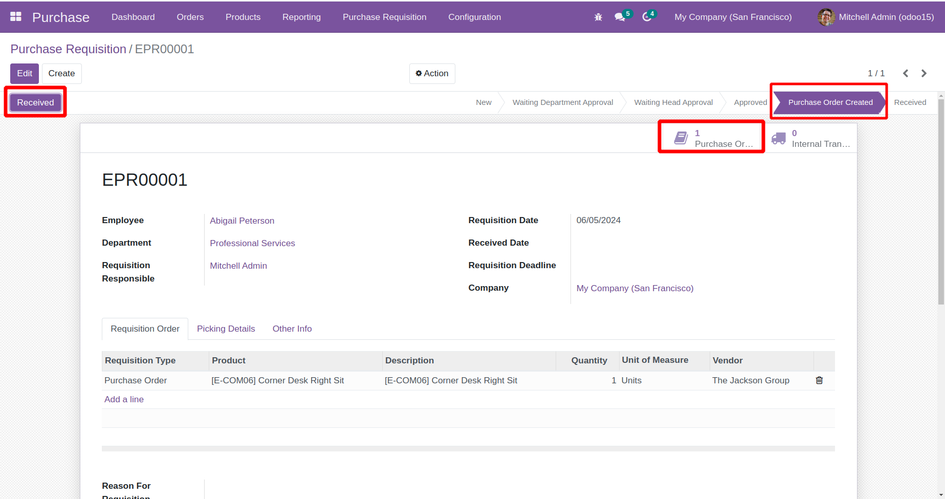Open the Action dropdown menu
Screen dimensions: 945x499
[432, 73]
